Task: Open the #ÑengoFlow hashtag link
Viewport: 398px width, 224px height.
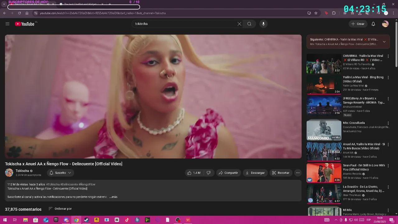Action: point(87,184)
